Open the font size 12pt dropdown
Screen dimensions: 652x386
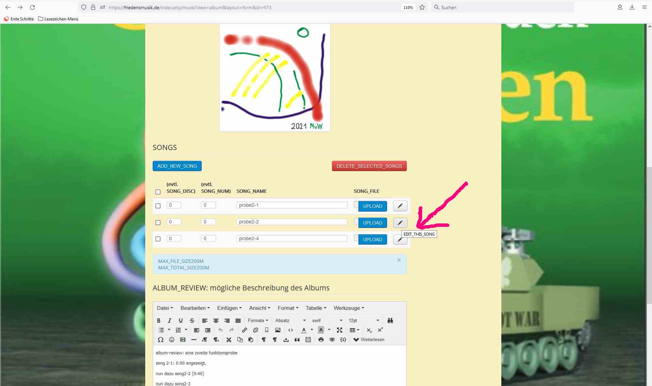coord(364,320)
